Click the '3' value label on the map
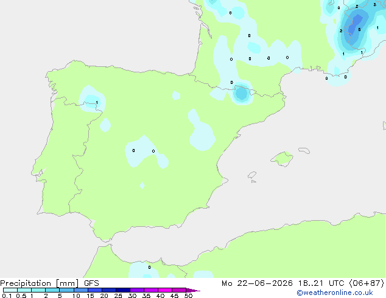 click(x=374, y=4)
